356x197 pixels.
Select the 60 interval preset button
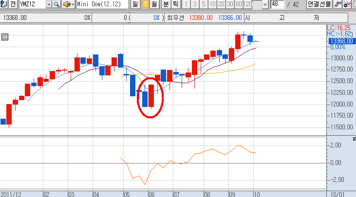click(x=239, y=4)
